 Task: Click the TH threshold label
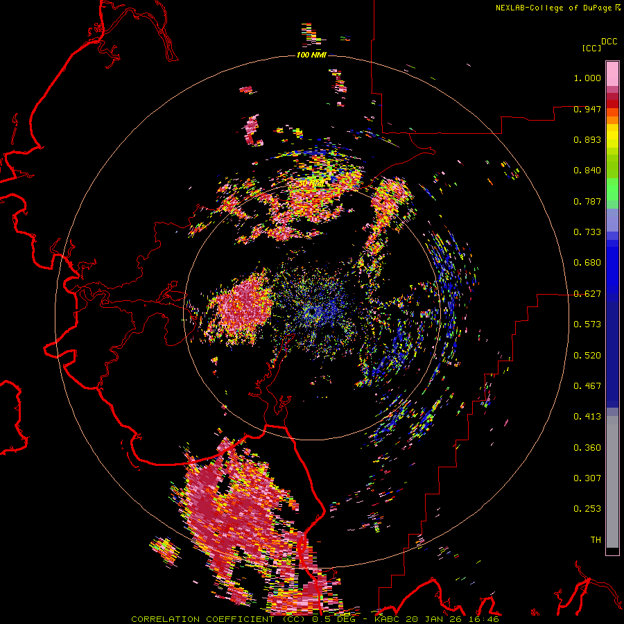tap(596, 540)
